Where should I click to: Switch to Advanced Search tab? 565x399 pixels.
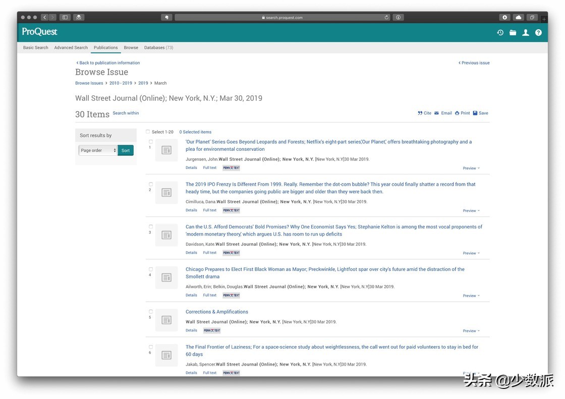[71, 47]
